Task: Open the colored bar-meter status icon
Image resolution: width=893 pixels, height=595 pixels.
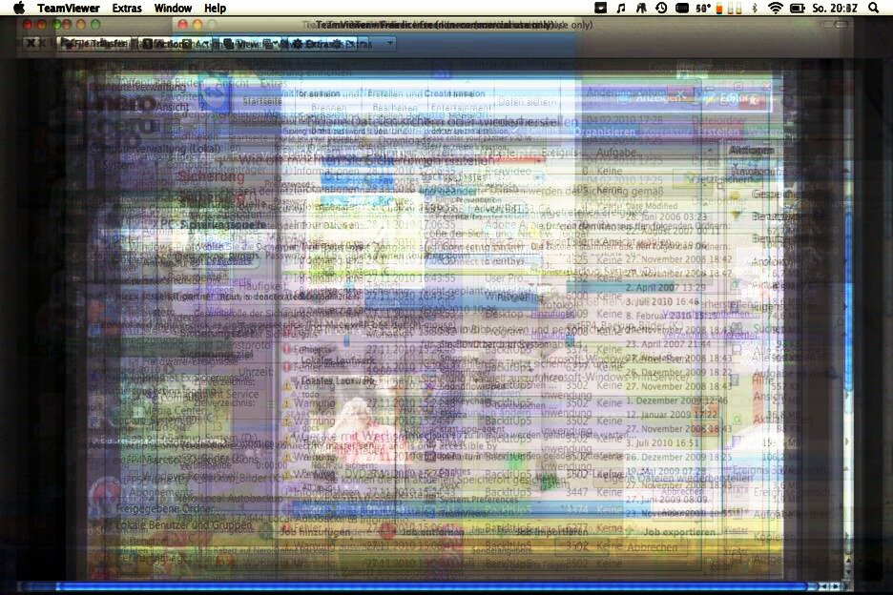Action: click(x=729, y=8)
